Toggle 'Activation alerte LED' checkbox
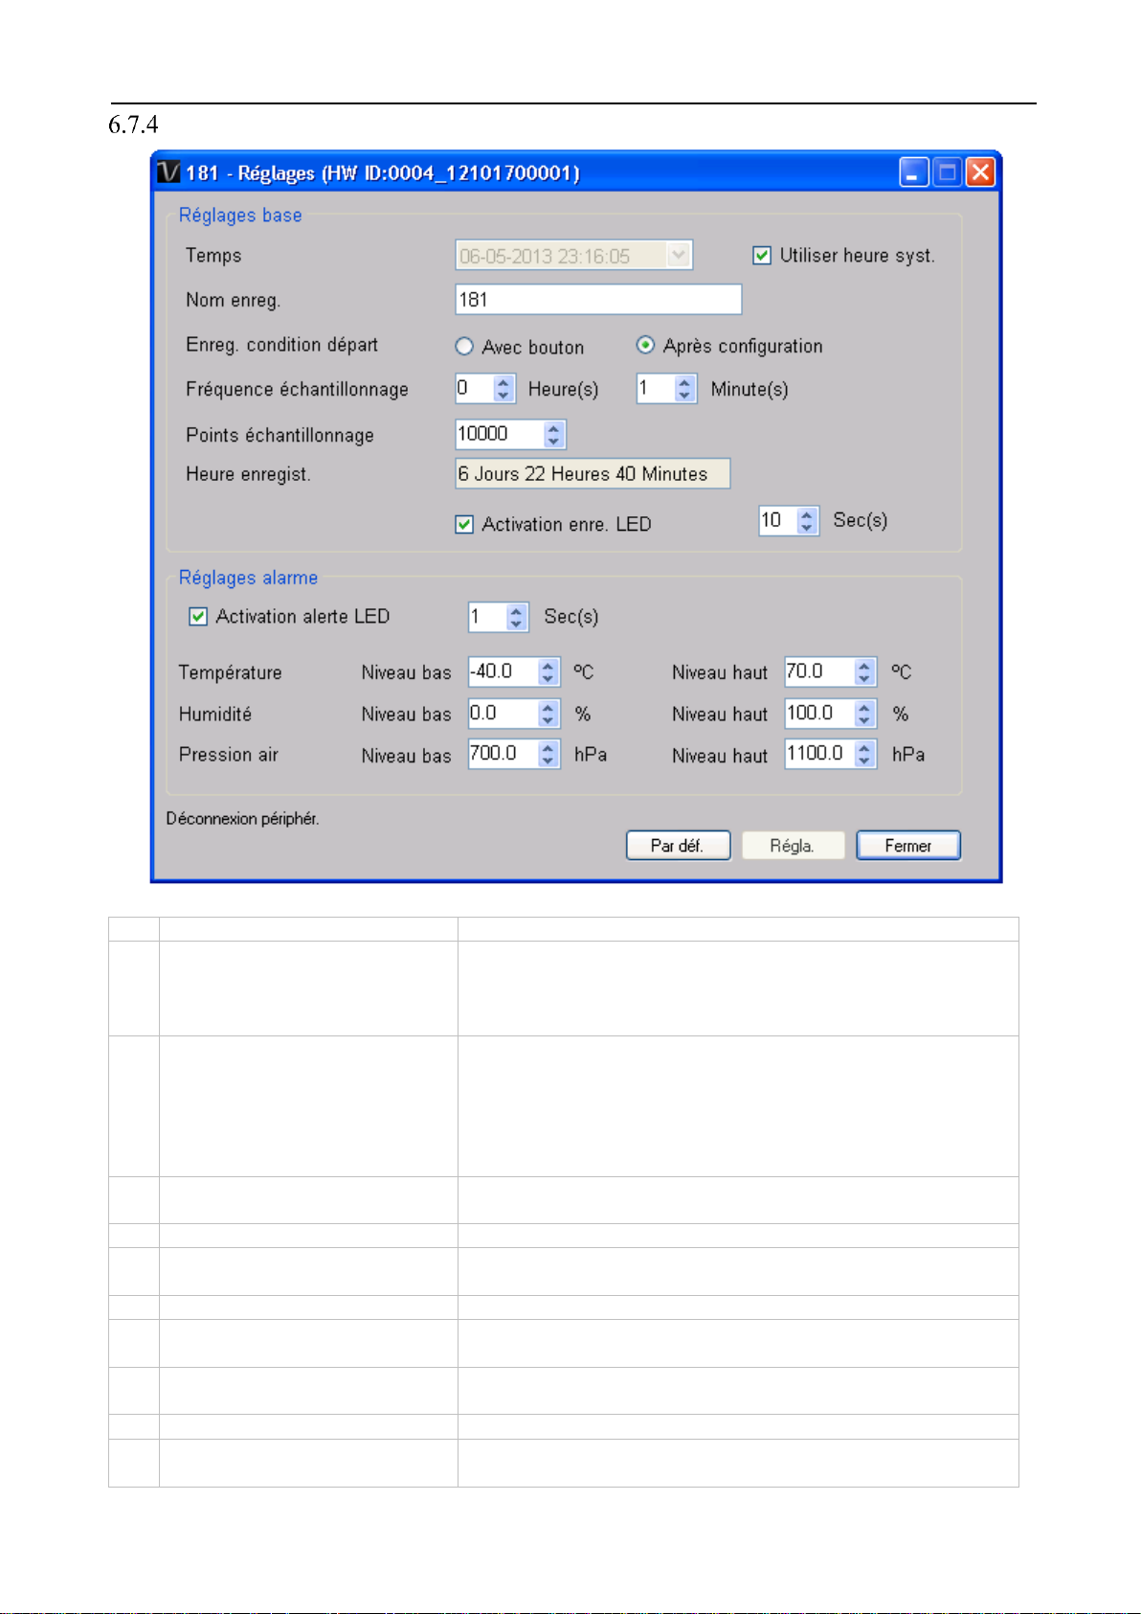 coord(198,616)
